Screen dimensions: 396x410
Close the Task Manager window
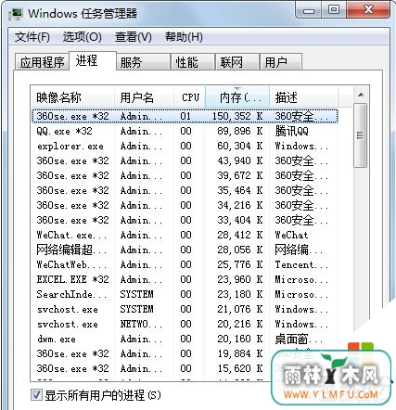[368, 10]
